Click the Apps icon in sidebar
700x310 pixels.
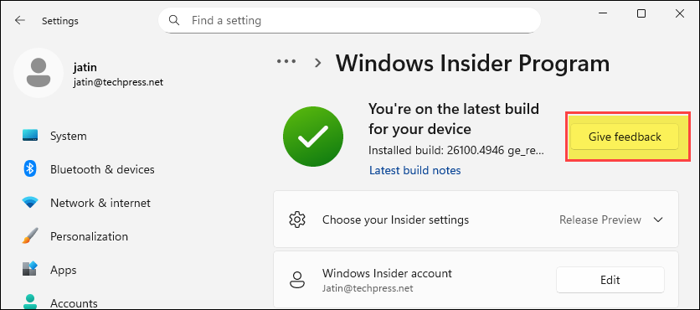[30, 269]
